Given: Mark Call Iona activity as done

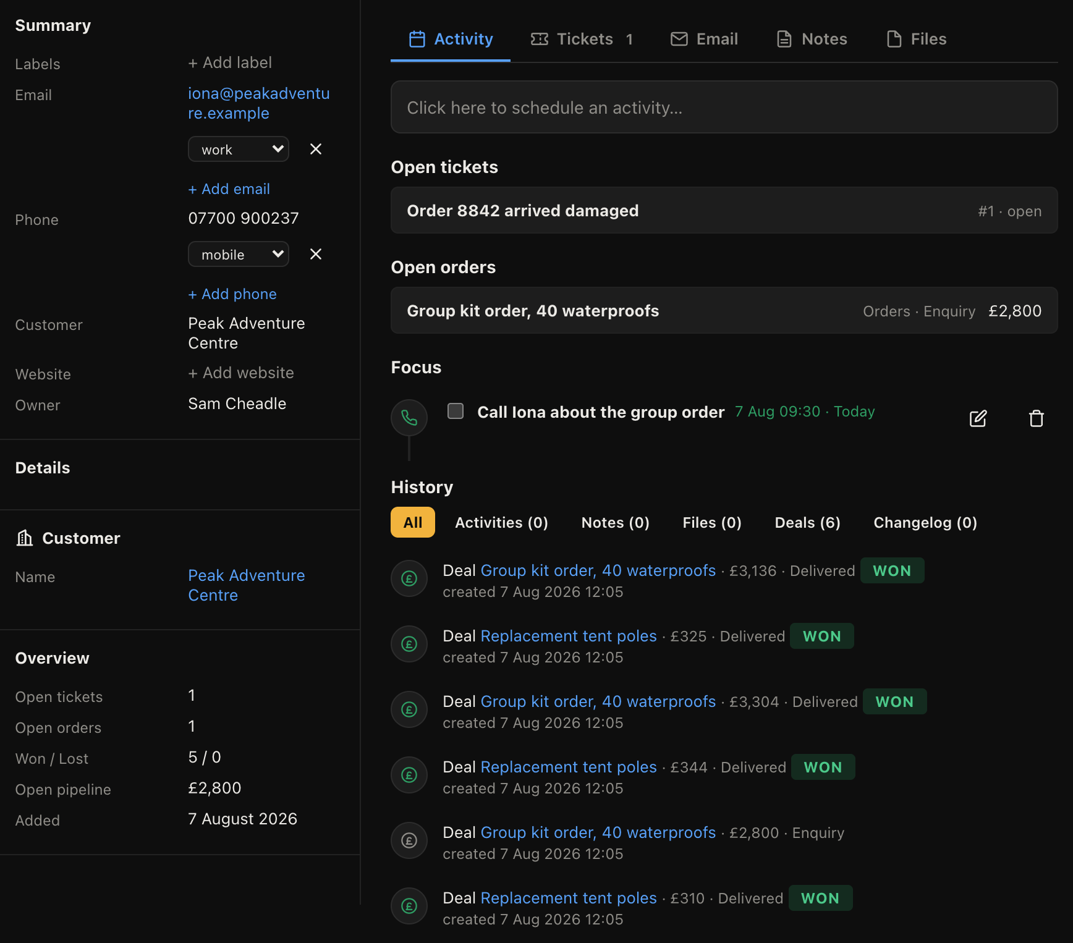Looking at the screenshot, I should [x=456, y=411].
